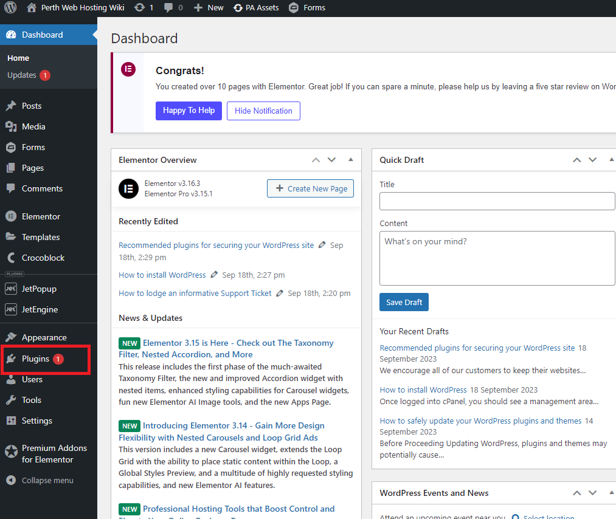Click Hide Notification button
The height and width of the screenshot is (519, 616).
point(263,111)
